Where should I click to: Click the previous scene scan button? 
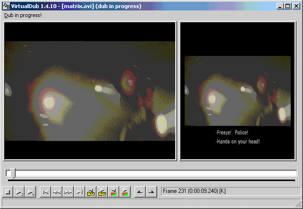[x=114, y=192]
